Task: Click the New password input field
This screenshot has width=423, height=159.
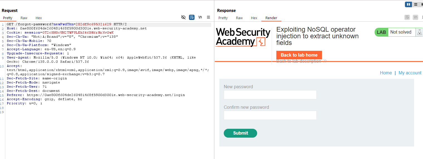Action: tap(270, 95)
